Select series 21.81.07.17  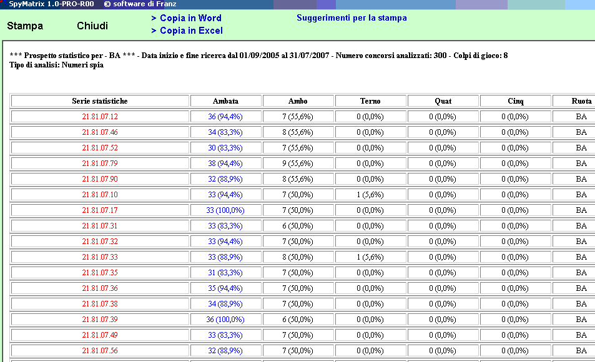pyautogui.click(x=100, y=210)
